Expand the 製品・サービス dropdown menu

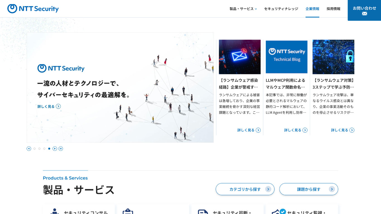[x=243, y=9]
